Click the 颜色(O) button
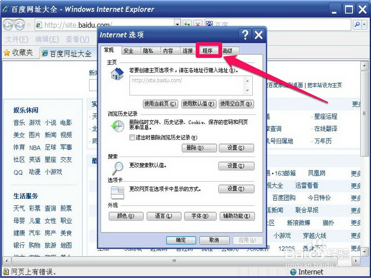This screenshot has width=371, height=278. click(x=126, y=216)
